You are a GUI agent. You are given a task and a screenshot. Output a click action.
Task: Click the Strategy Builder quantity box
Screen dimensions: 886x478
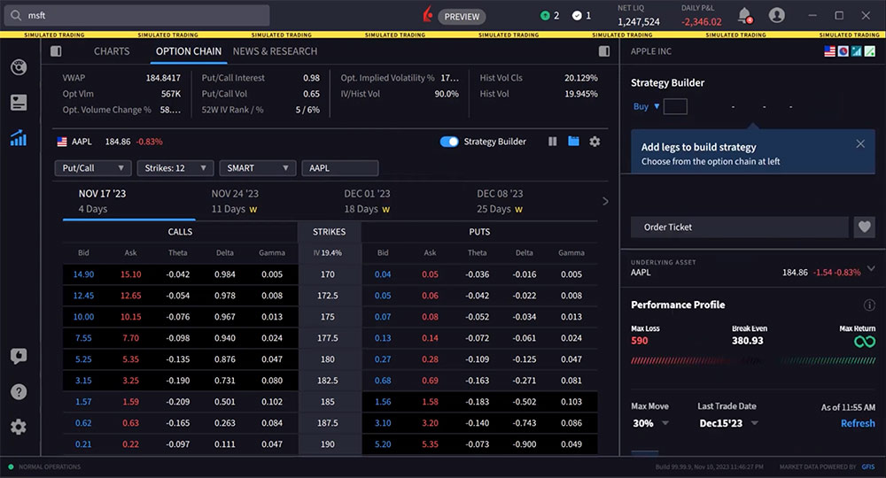pyautogui.click(x=675, y=106)
